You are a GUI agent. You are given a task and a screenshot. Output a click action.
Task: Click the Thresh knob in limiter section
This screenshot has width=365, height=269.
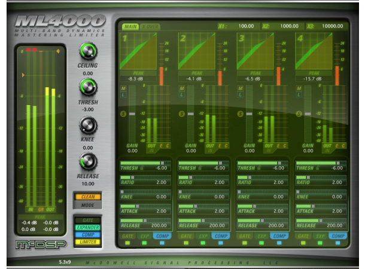coord(88,88)
